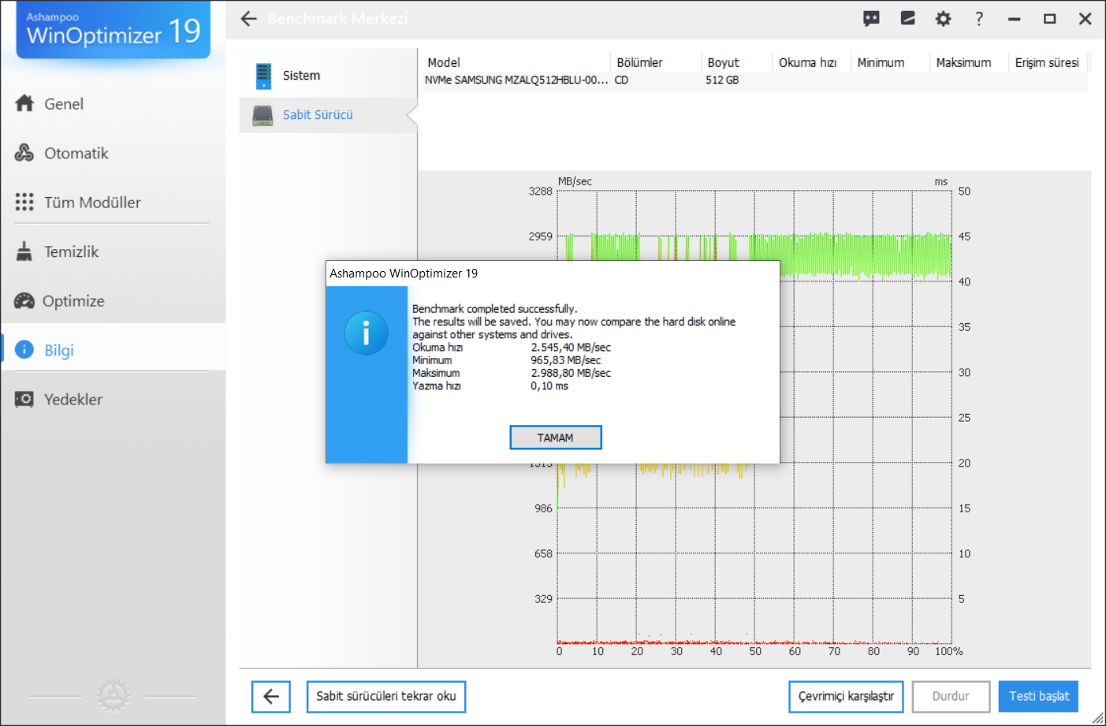Go back using the header arrow icon
The width and height of the screenshot is (1106, 726).
click(249, 19)
